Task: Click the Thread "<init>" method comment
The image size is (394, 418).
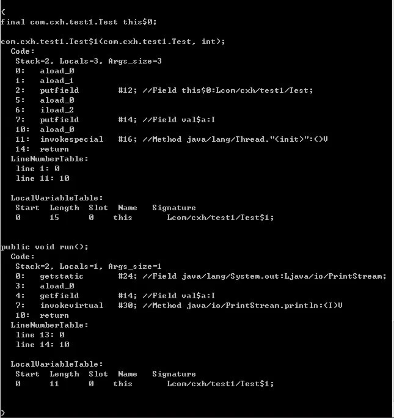Action: (235, 139)
